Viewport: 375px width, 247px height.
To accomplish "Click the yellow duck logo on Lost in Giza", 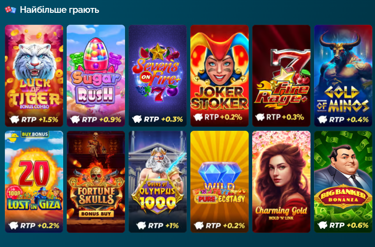I will click(x=12, y=138).
